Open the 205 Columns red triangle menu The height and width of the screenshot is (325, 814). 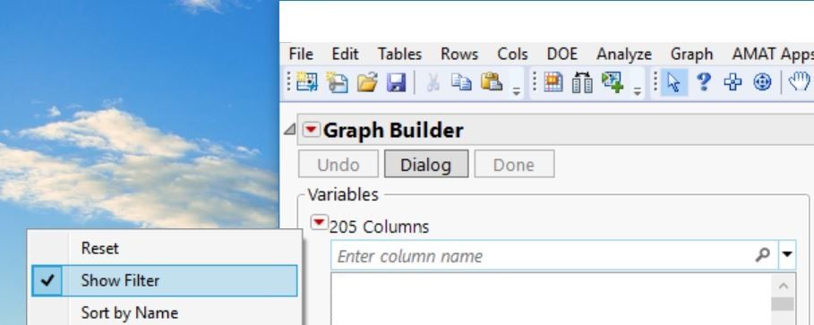click(x=319, y=223)
